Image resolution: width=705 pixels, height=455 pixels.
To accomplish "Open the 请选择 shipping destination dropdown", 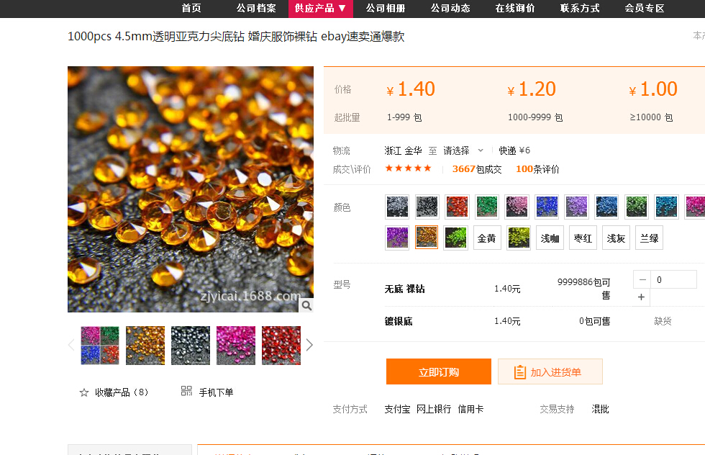I will (463, 150).
